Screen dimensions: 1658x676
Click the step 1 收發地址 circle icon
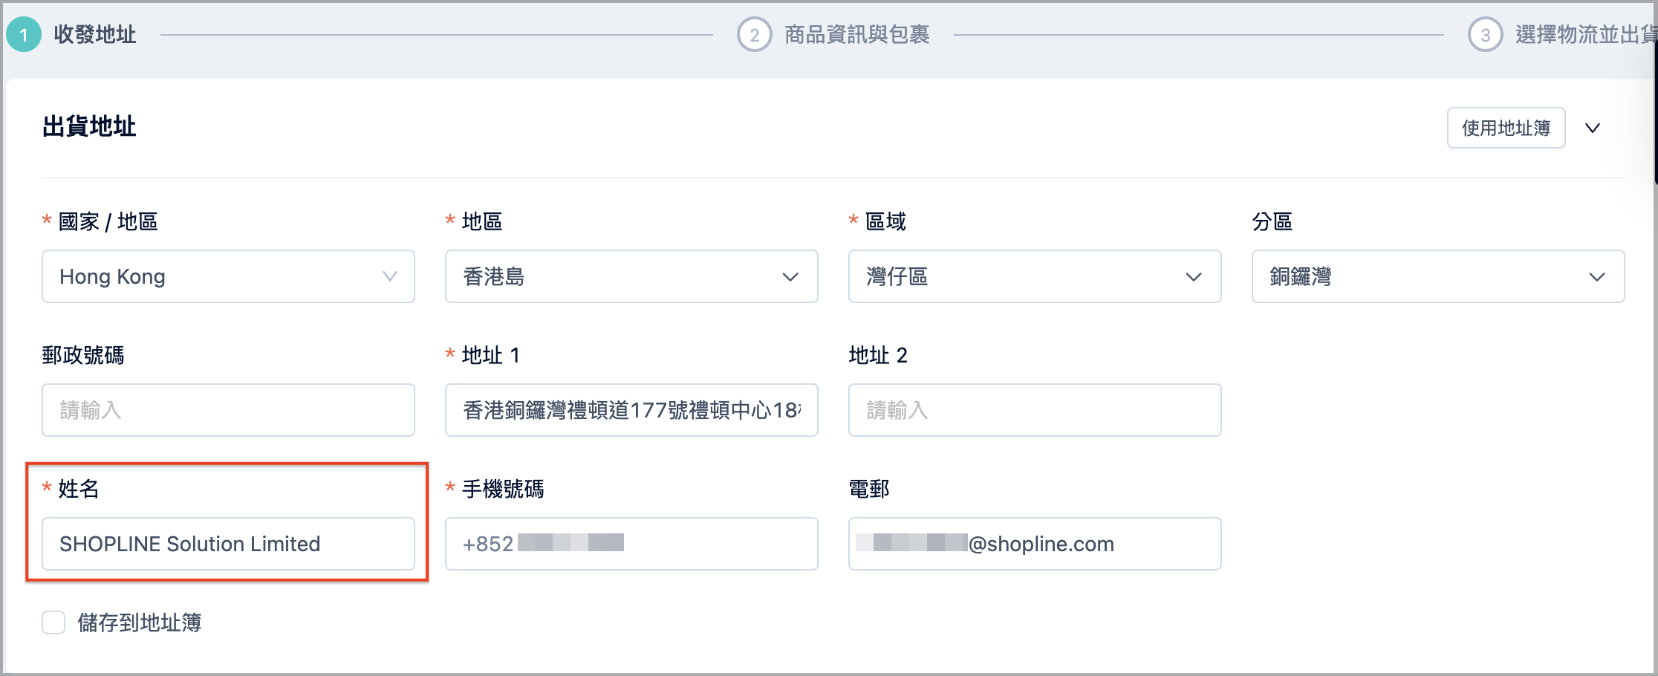pyautogui.click(x=24, y=35)
